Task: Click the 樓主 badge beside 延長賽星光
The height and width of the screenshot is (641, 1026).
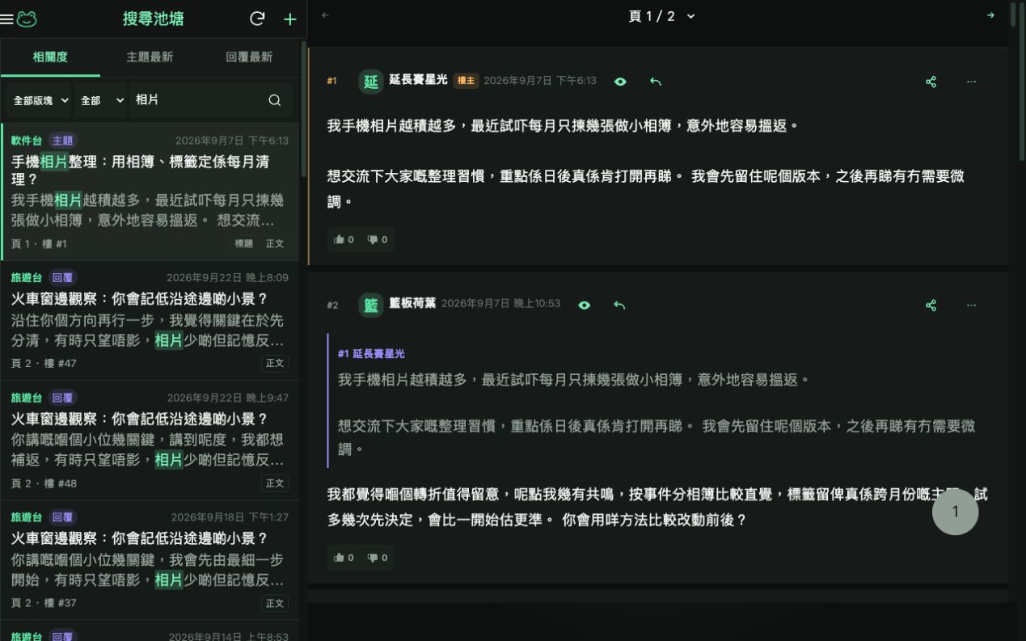Action: pos(466,81)
